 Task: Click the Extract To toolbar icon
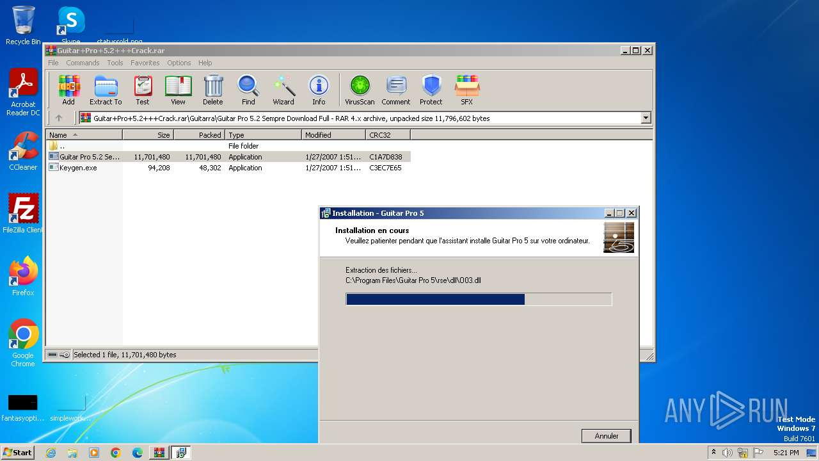pyautogui.click(x=106, y=90)
